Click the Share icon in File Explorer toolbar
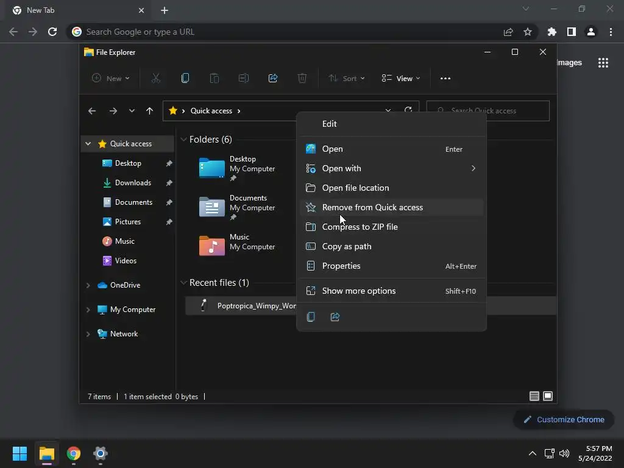The width and height of the screenshot is (624, 468). pos(273,79)
